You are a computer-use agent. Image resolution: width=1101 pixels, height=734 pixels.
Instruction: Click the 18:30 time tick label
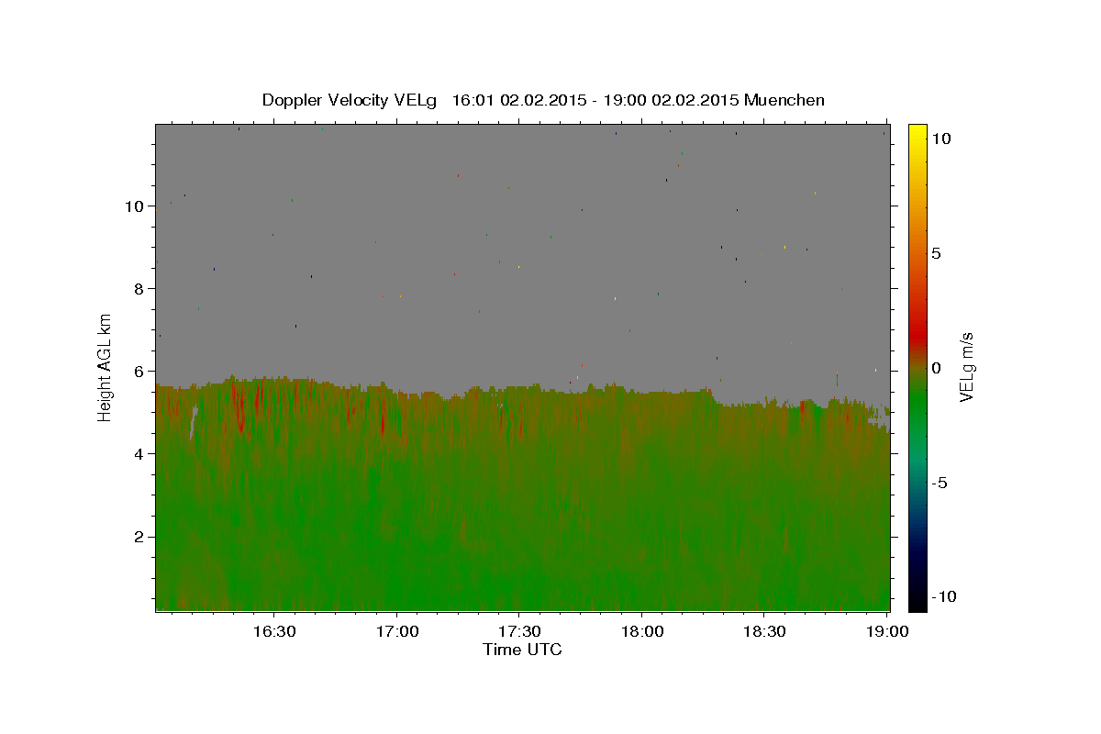click(x=765, y=632)
